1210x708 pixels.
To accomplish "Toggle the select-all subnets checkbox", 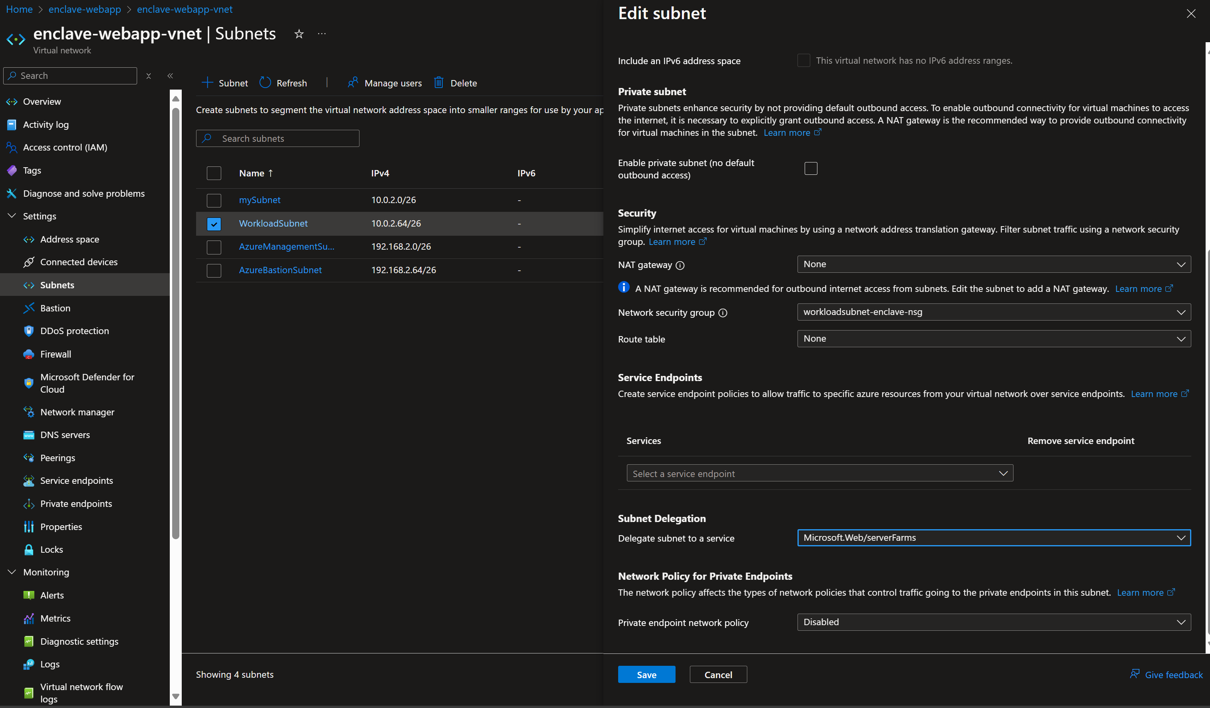I will pyautogui.click(x=214, y=173).
